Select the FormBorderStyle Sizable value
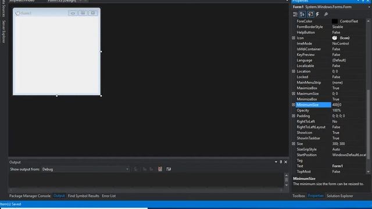The image size is (372, 209). (x=338, y=27)
